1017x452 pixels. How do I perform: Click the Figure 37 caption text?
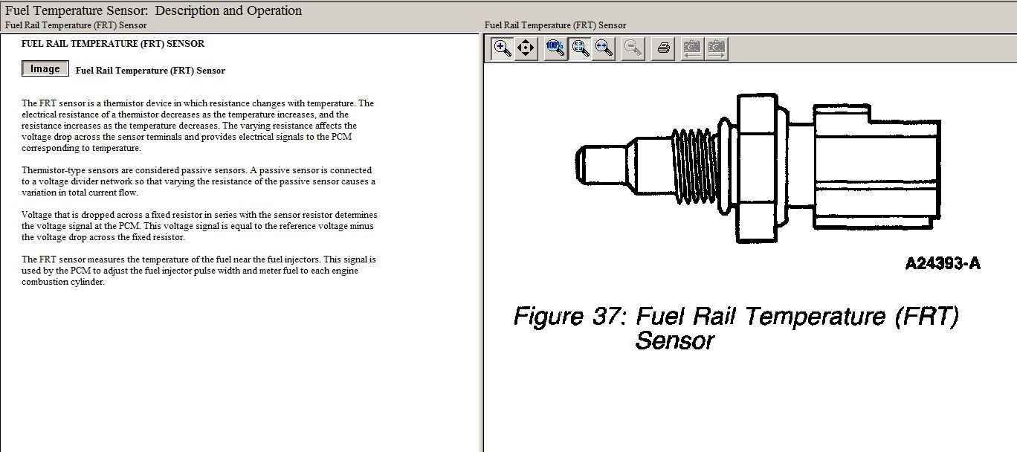click(735, 327)
